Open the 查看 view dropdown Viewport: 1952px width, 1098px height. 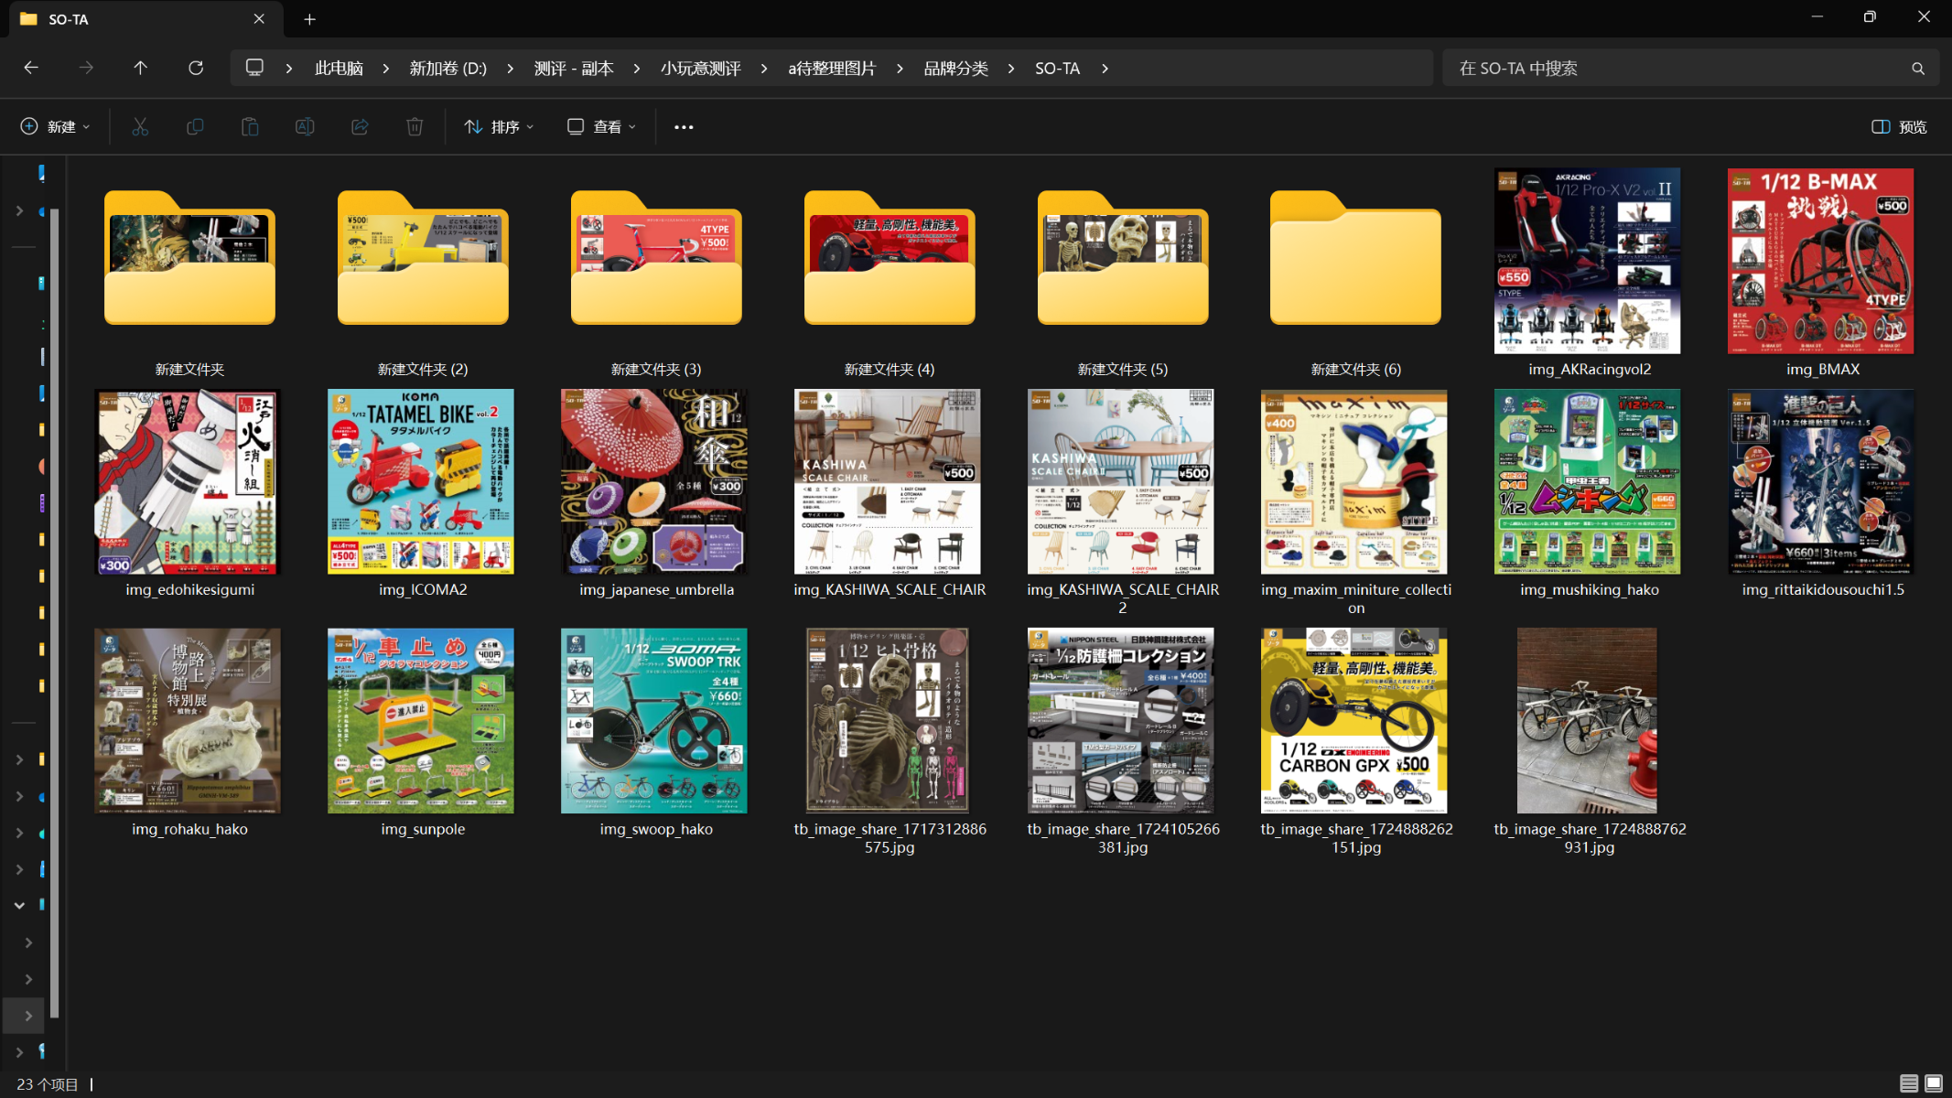click(x=601, y=127)
